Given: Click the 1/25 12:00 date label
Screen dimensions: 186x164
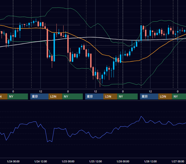Looking at the screenshot, I should tap(95, 161).
